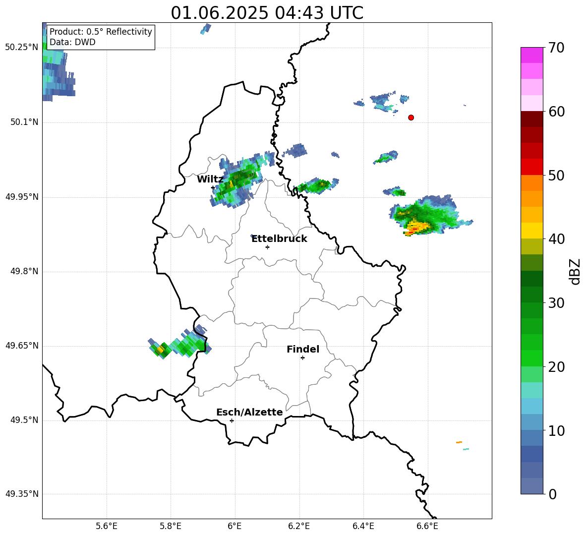The width and height of the screenshot is (587, 536).
Task: Click the cross marker below Wiltz label
Action: (x=213, y=187)
